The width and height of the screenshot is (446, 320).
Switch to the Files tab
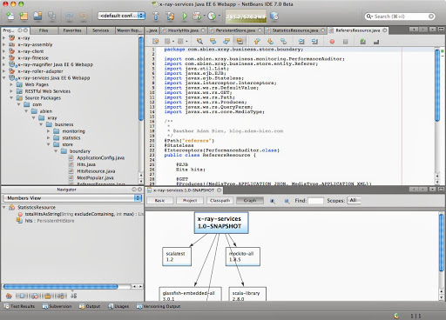pos(44,30)
